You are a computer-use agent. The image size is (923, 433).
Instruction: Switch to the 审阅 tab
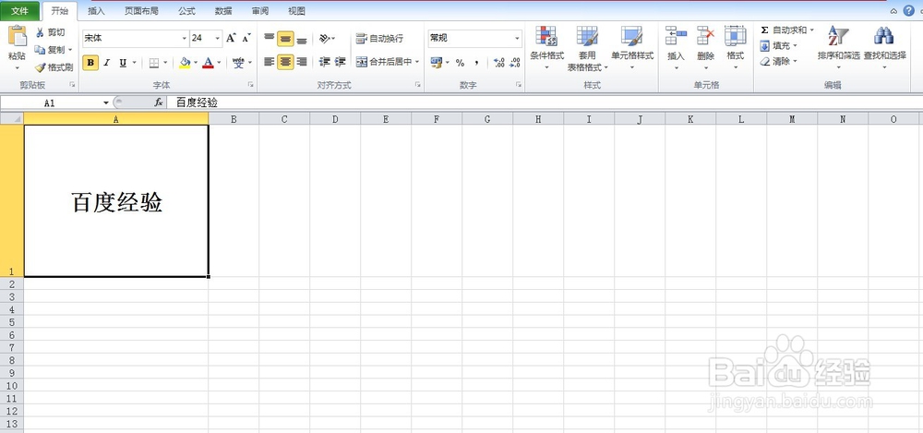coord(259,10)
